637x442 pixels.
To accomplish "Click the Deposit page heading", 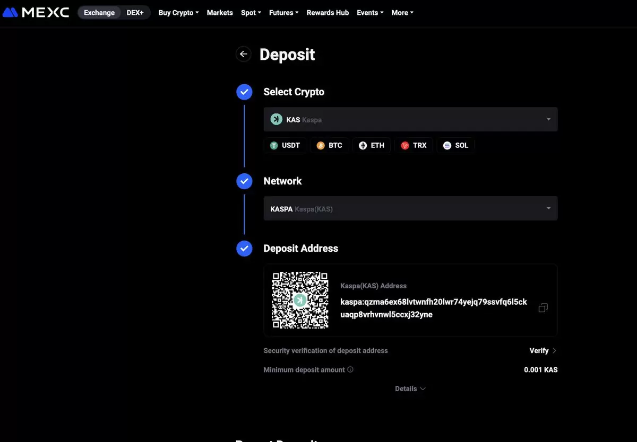I will (x=287, y=54).
